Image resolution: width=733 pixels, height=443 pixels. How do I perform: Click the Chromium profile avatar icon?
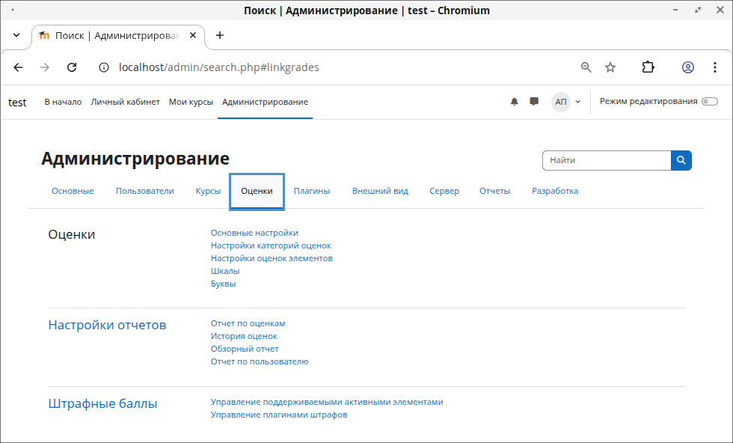click(x=687, y=67)
